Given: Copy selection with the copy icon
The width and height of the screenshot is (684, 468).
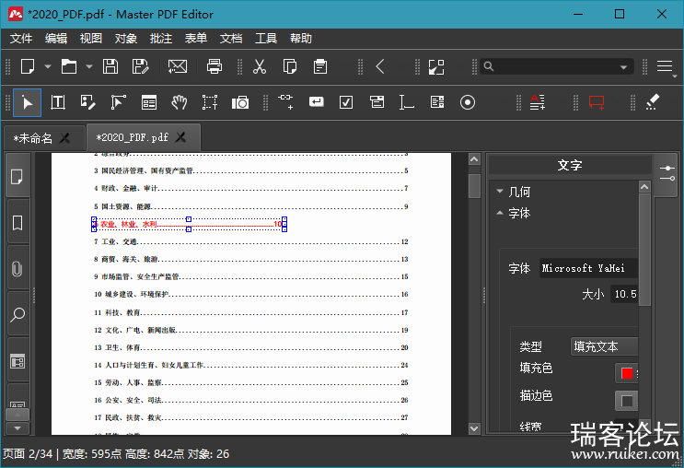Looking at the screenshot, I should (x=290, y=67).
